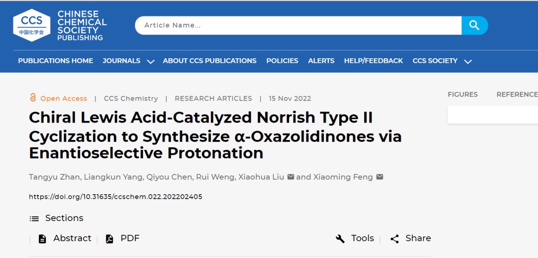Viewport: 538px width, 258px height.
Task: Click envelope icon beside Xiaoming Feng
Action: (x=380, y=177)
